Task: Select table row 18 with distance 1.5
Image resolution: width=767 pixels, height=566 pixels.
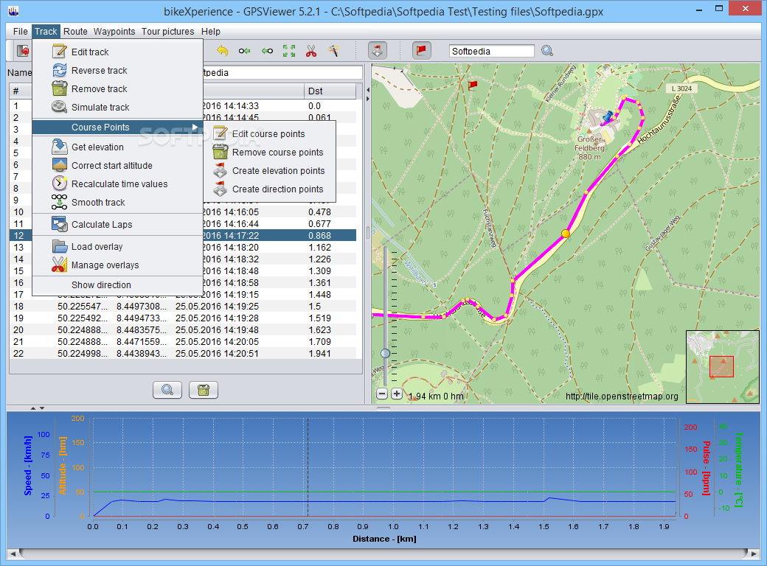Action: pos(182,307)
